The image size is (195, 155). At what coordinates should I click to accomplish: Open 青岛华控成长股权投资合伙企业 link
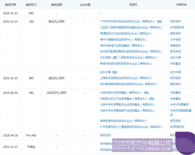click(x=126, y=63)
